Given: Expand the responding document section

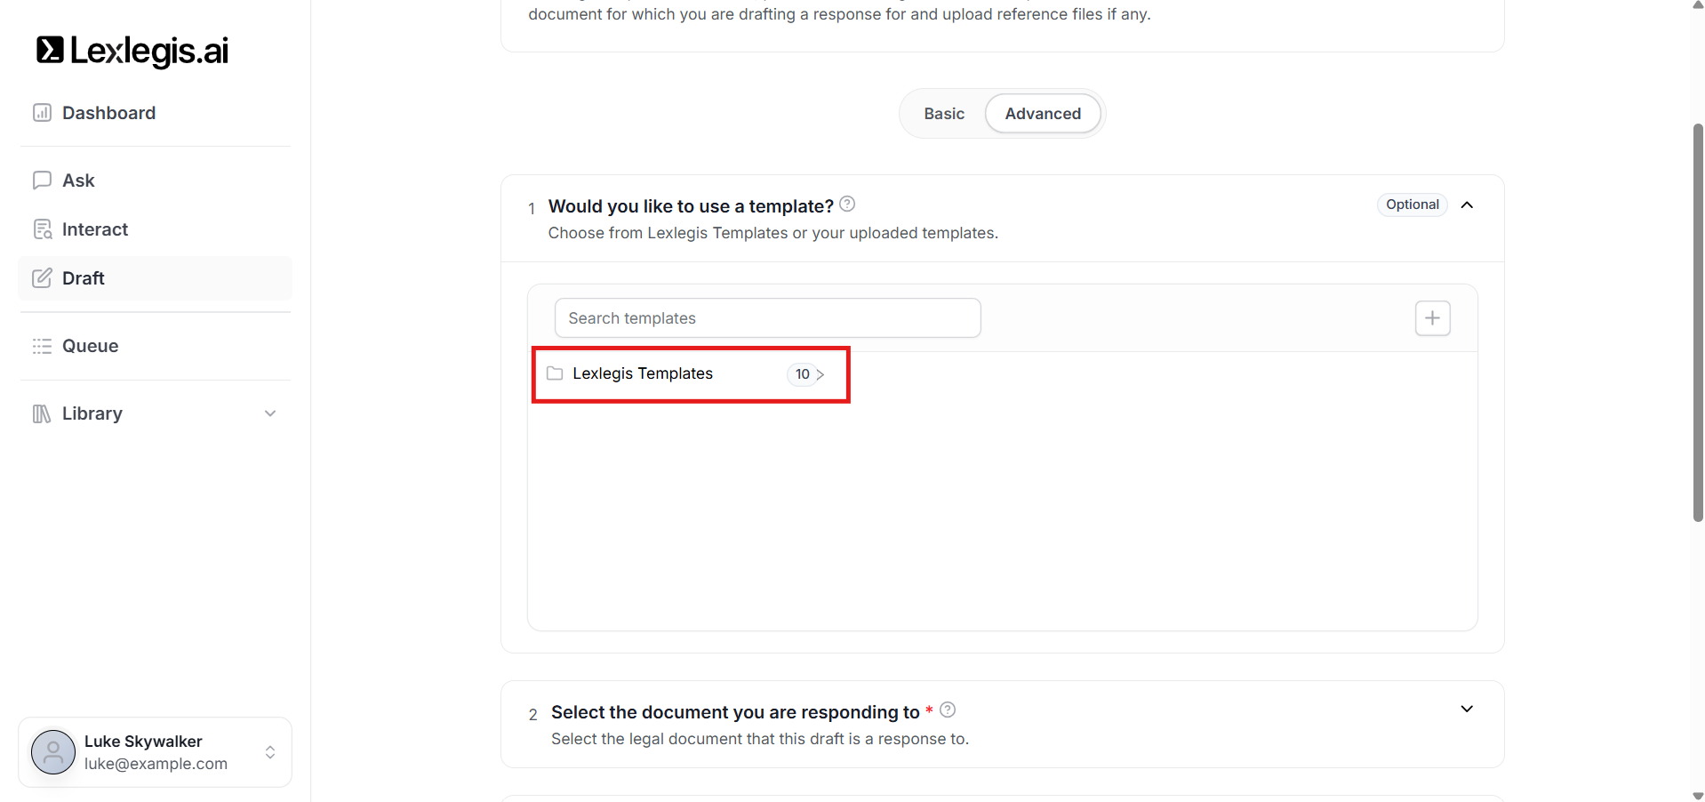Looking at the screenshot, I should coord(1467,710).
